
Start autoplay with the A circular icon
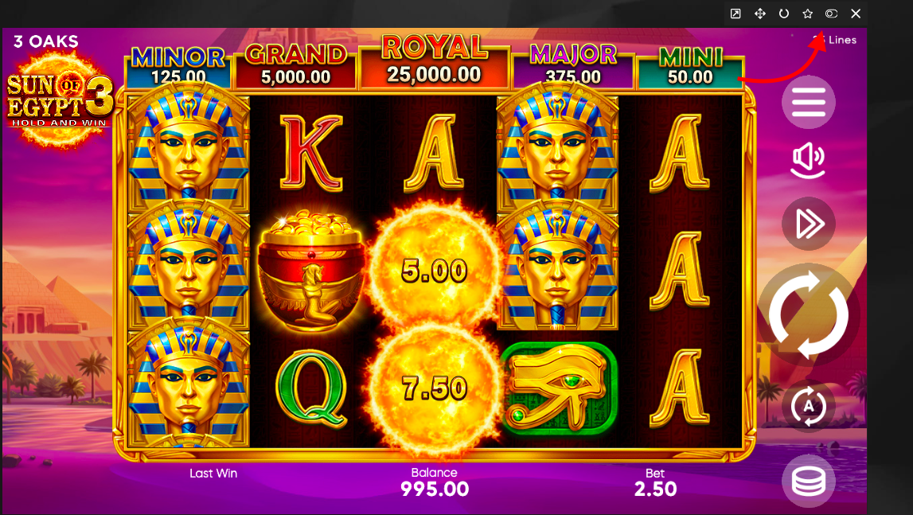tap(808, 405)
